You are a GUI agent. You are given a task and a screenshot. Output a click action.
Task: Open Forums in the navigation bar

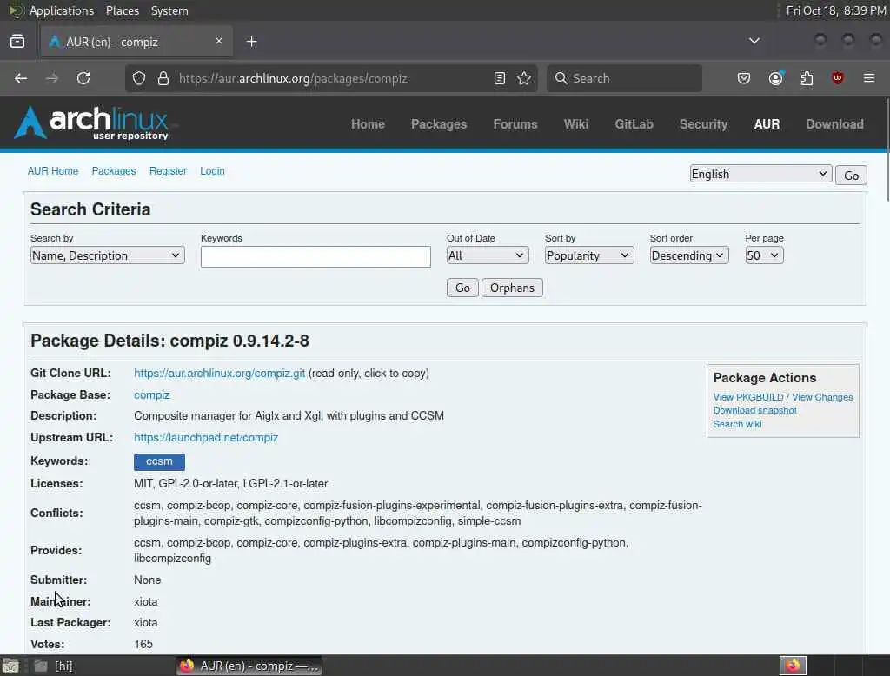click(x=515, y=123)
